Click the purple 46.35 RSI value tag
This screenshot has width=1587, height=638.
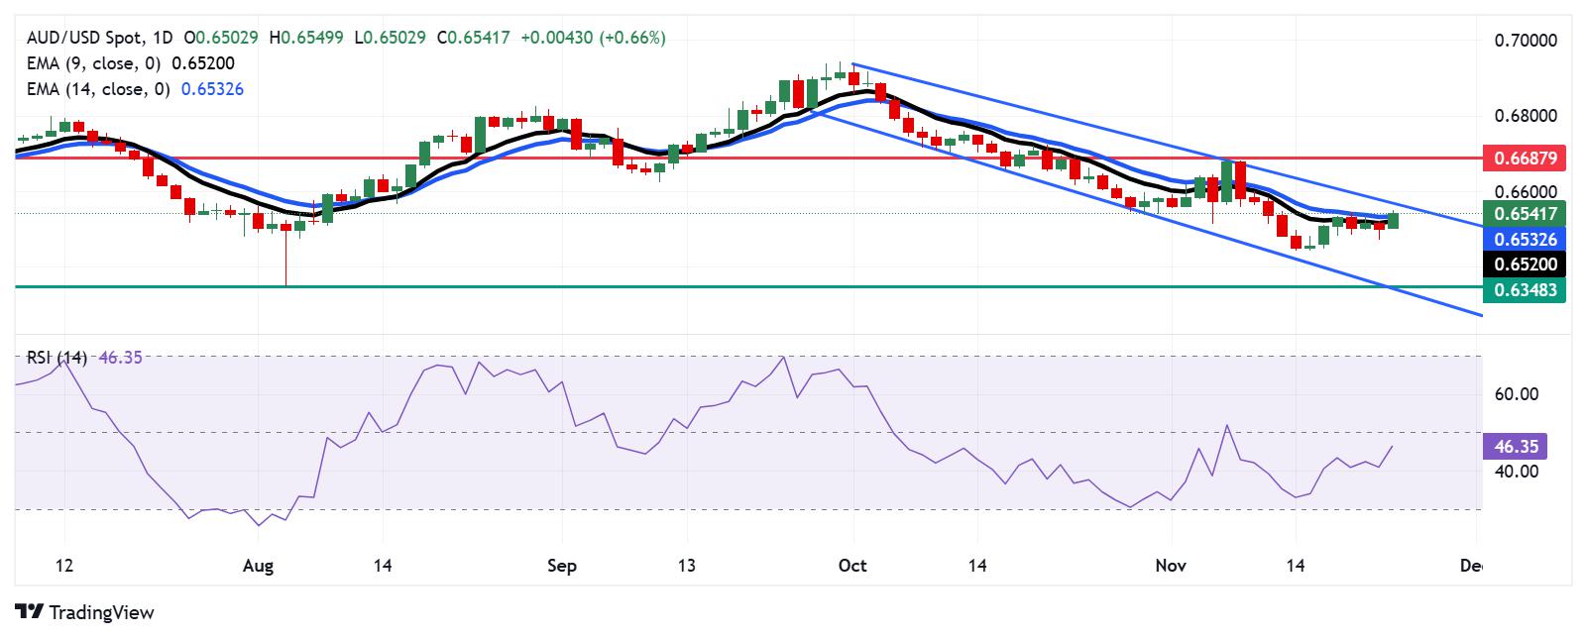tap(1517, 447)
